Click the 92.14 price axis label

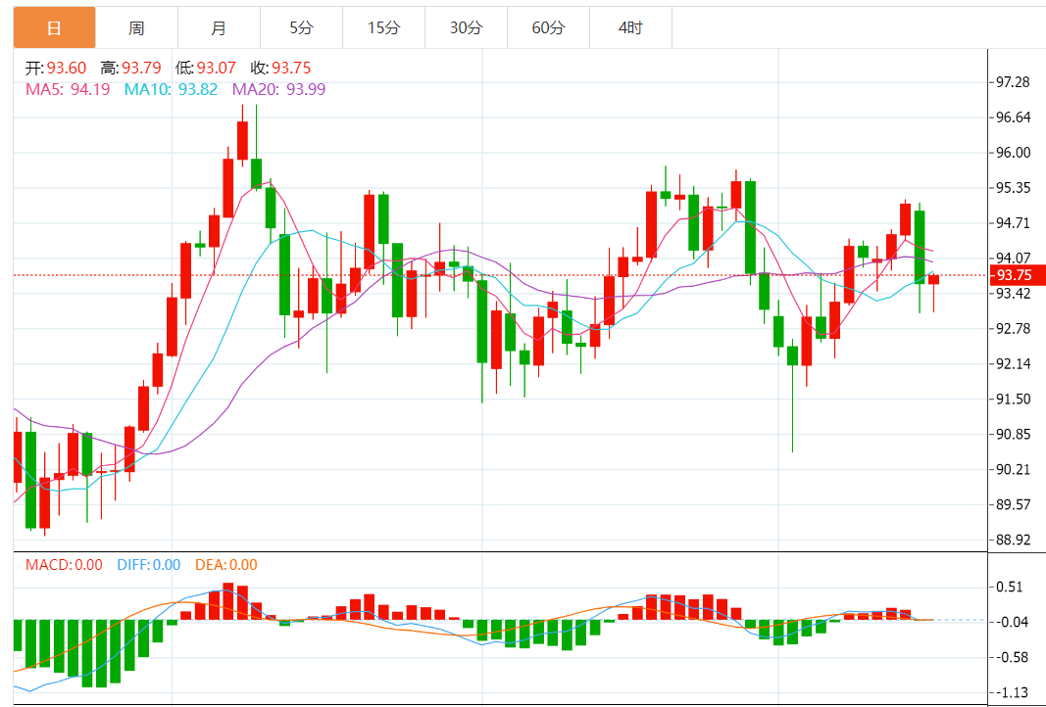(x=1013, y=364)
